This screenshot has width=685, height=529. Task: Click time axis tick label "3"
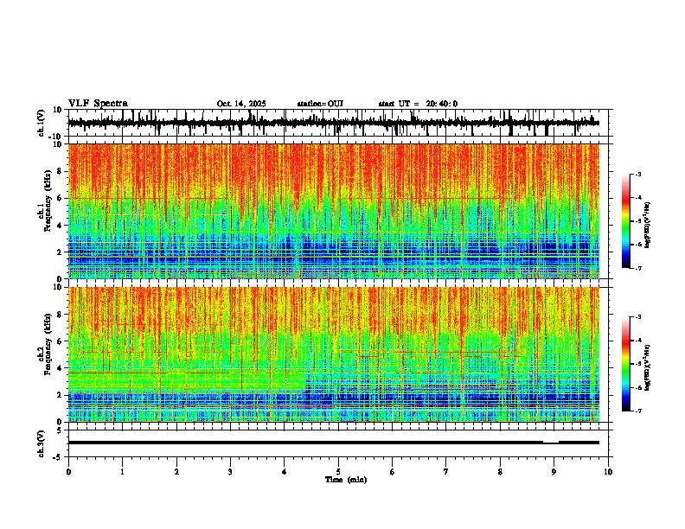tap(230, 472)
